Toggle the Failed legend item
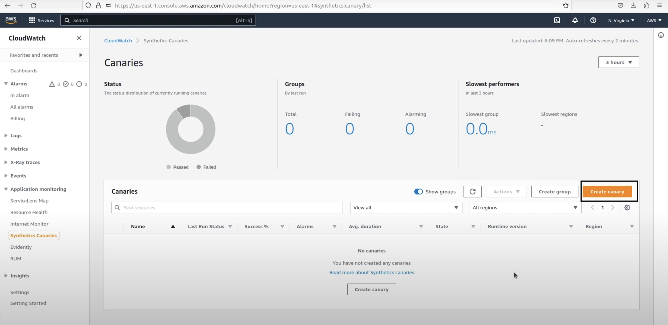 tap(206, 167)
